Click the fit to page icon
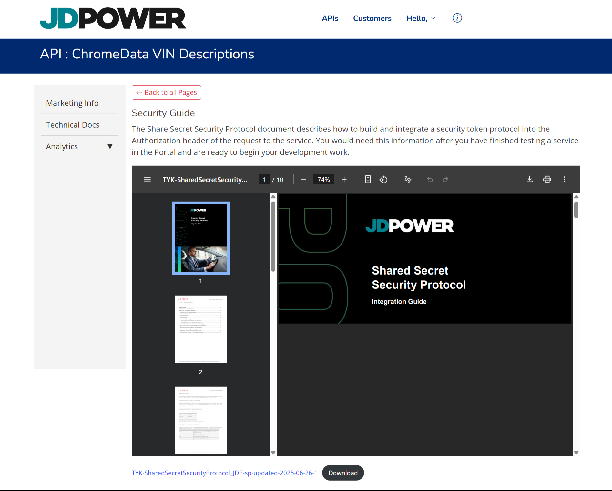 pyautogui.click(x=368, y=179)
